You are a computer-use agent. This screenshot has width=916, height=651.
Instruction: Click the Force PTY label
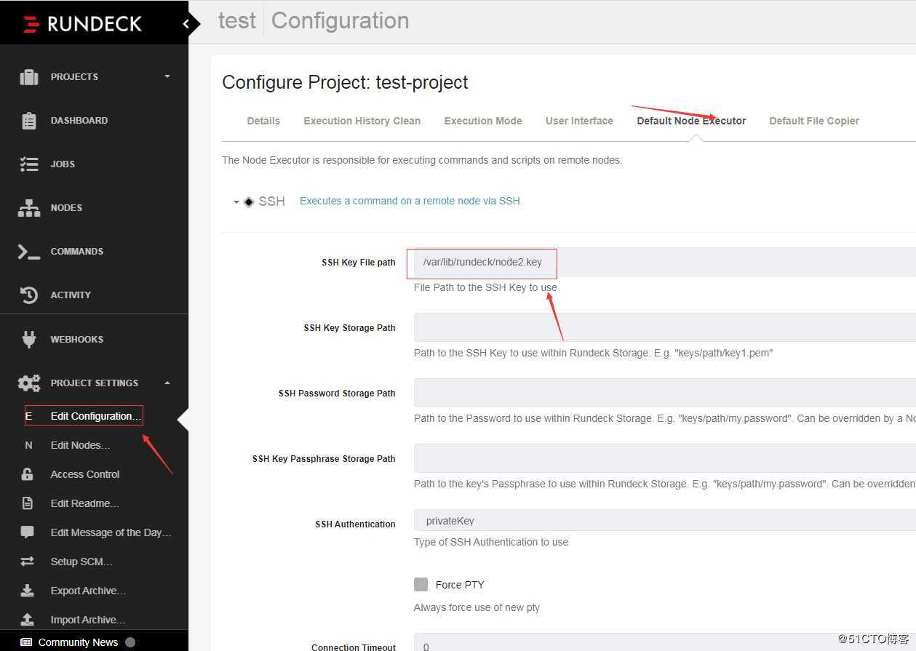click(460, 585)
